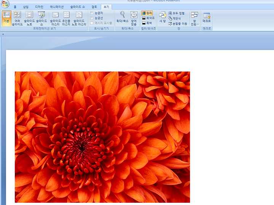
Task: Select the orange flower picture on slide
Action: tap(102, 137)
